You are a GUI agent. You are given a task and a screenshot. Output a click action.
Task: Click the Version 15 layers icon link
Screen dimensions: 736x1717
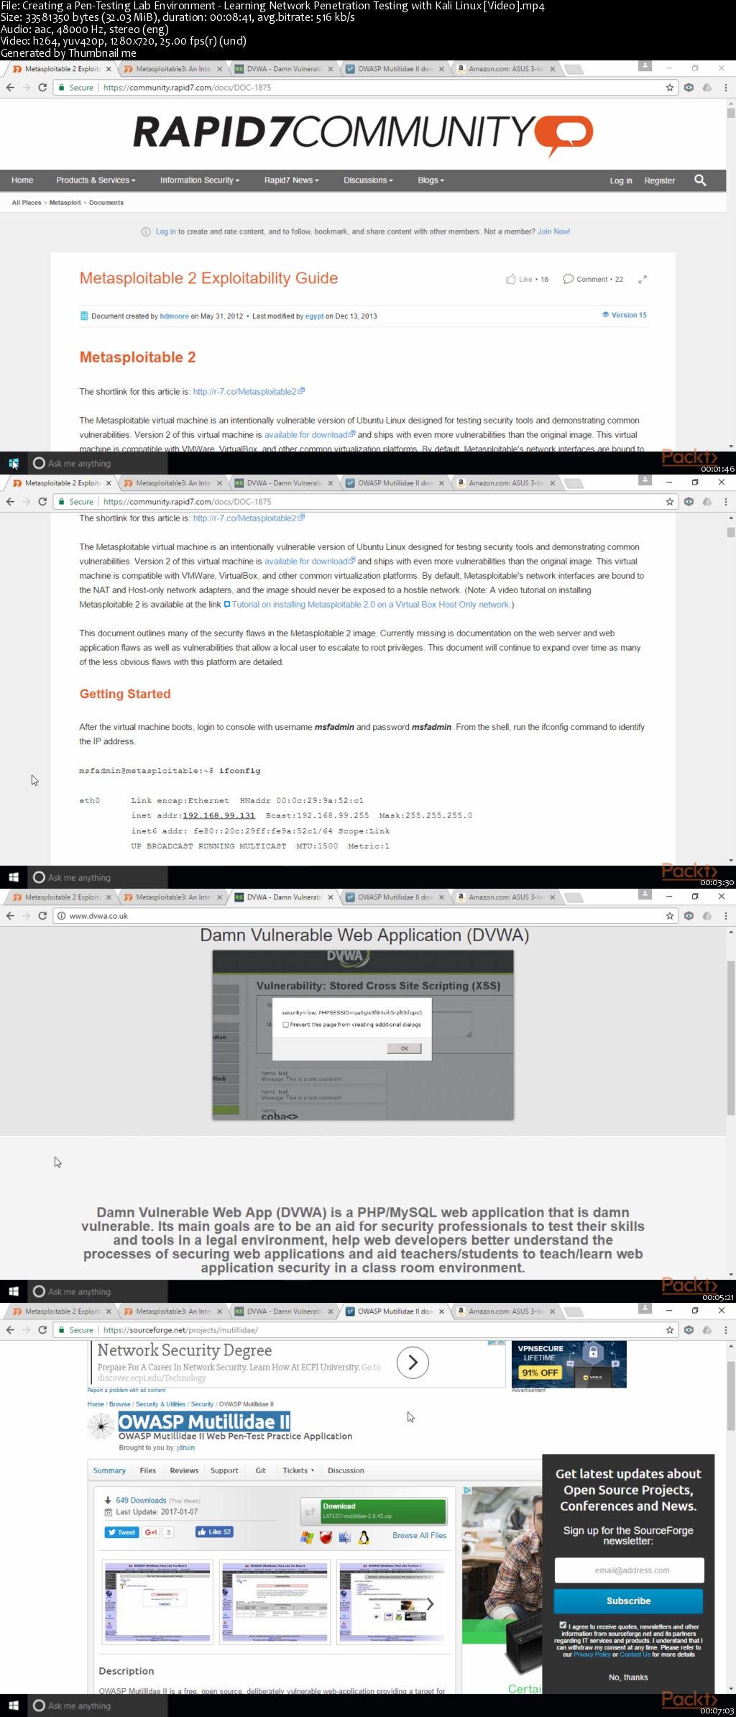(624, 315)
